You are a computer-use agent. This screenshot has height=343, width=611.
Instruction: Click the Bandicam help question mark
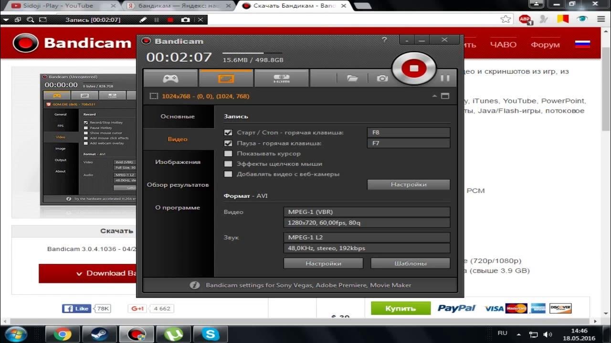[x=385, y=40]
